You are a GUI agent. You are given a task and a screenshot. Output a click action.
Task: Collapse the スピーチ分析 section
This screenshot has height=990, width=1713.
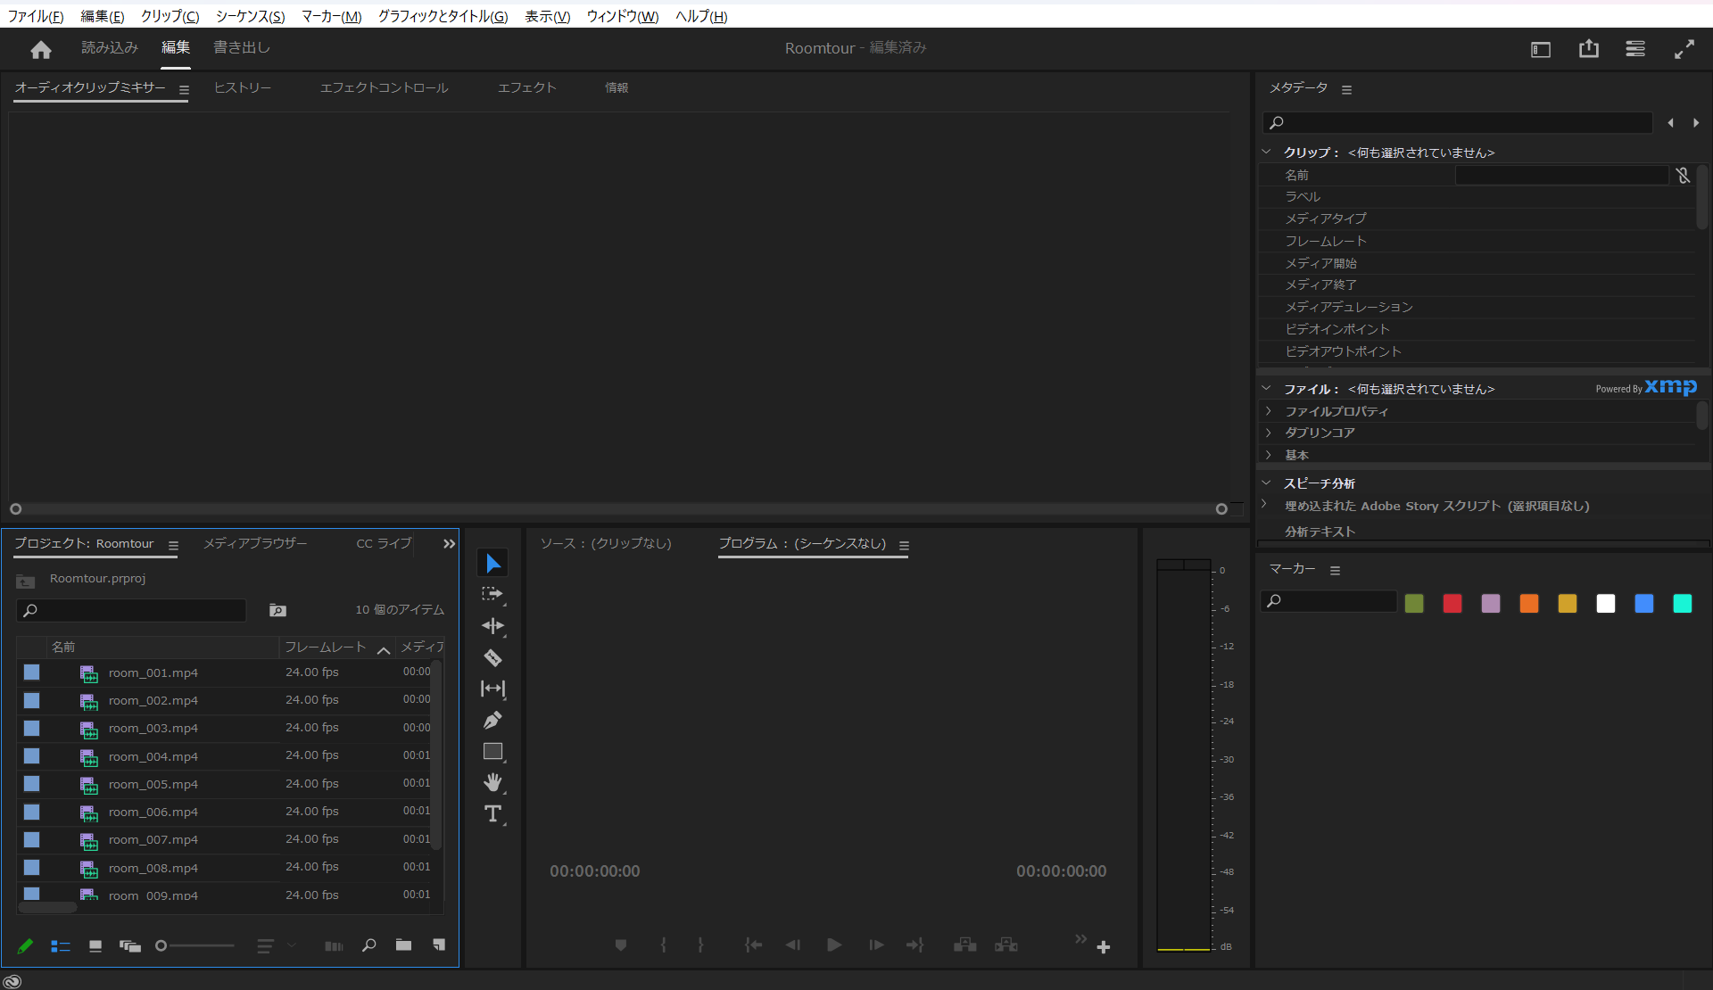pyautogui.click(x=1266, y=483)
